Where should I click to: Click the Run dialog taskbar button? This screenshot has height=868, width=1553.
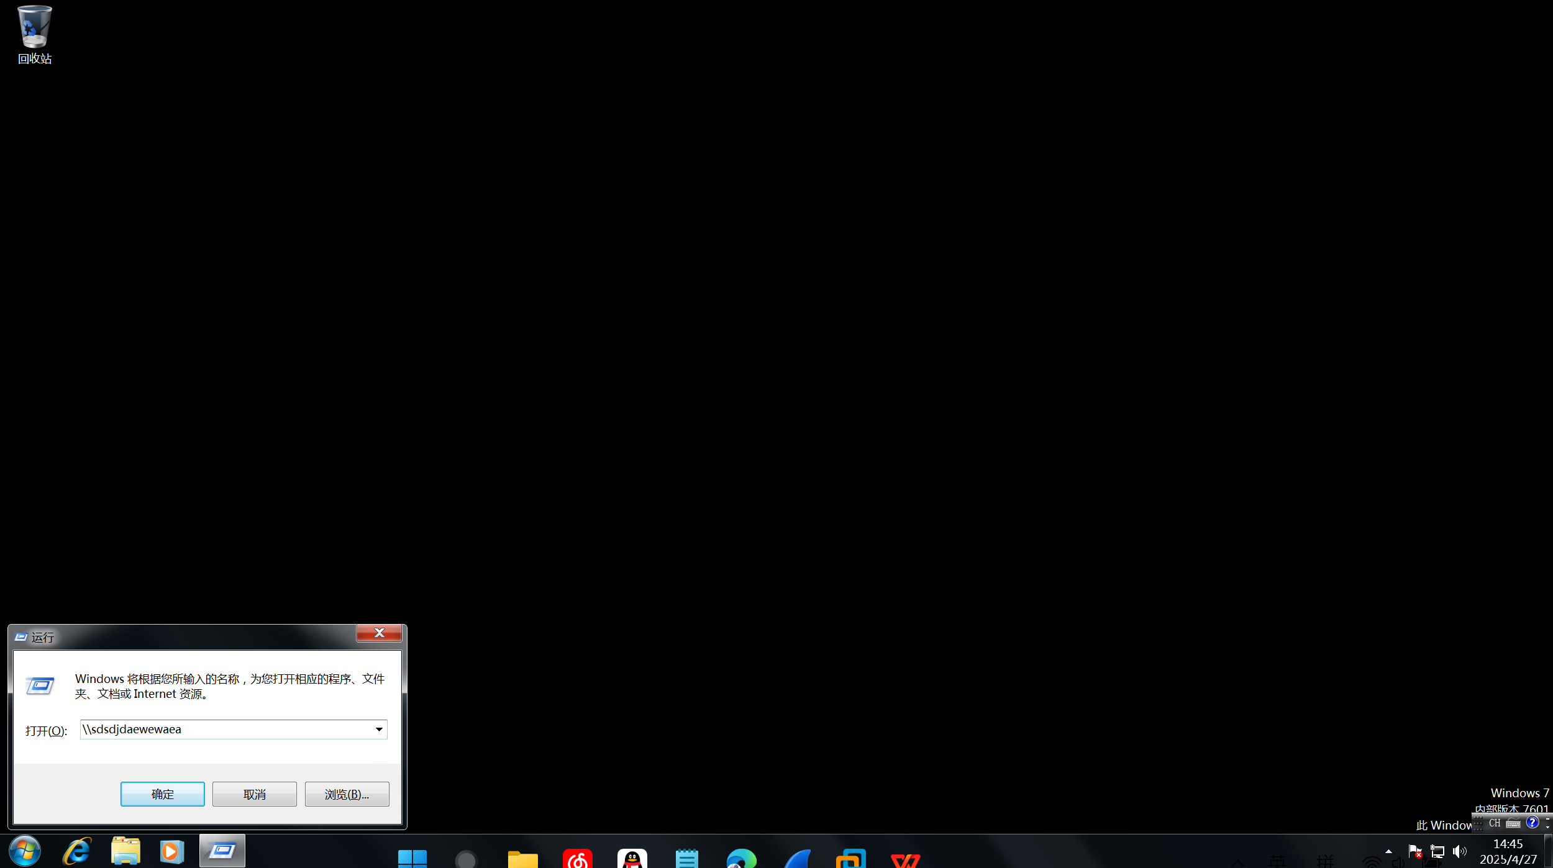222,851
